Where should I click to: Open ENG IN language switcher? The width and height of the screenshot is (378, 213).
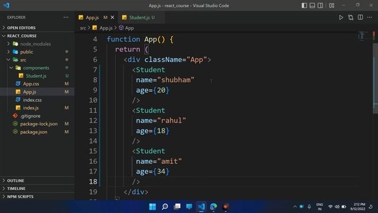(320, 206)
